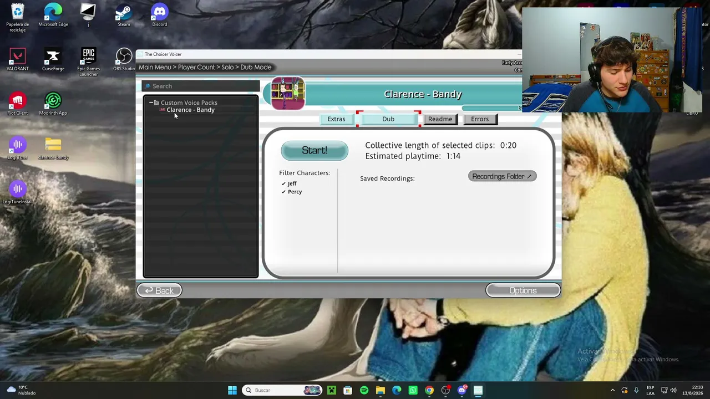This screenshot has width=710, height=399.
Task: Select the LogiTuneInstall desktop icon
Action: [17, 192]
